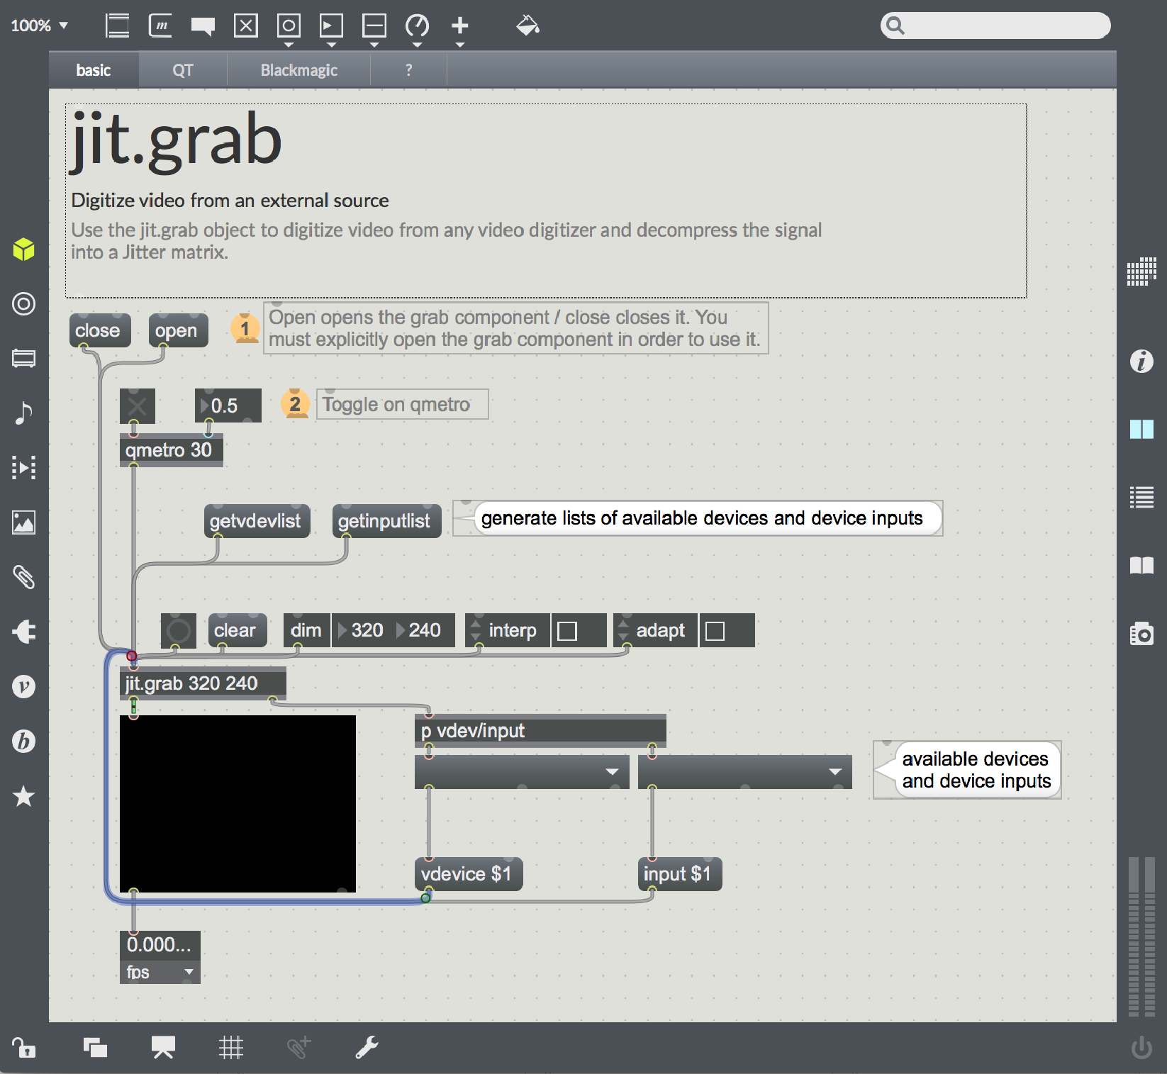1167x1074 pixels.
Task: Open the available devices dropdown menu
Action: (x=522, y=771)
